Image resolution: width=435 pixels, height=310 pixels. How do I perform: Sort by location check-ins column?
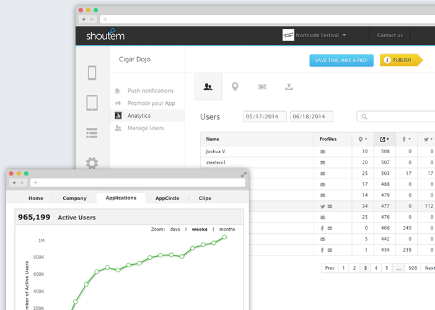(362, 139)
